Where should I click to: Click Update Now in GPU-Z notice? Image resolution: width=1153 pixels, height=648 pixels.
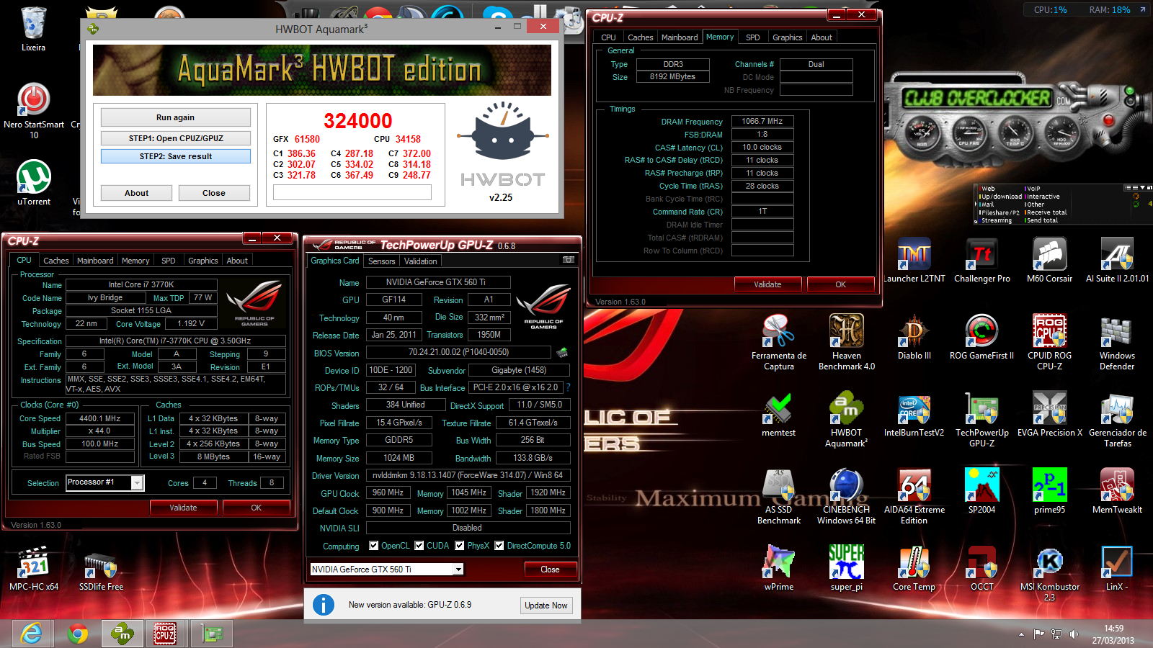(x=546, y=606)
